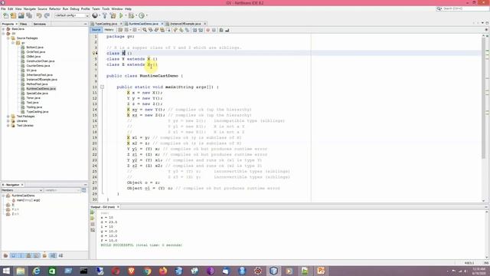Screen dimensions: 490x276
Task: Switch to the TypeCasting.java tab
Action: (106, 24)
